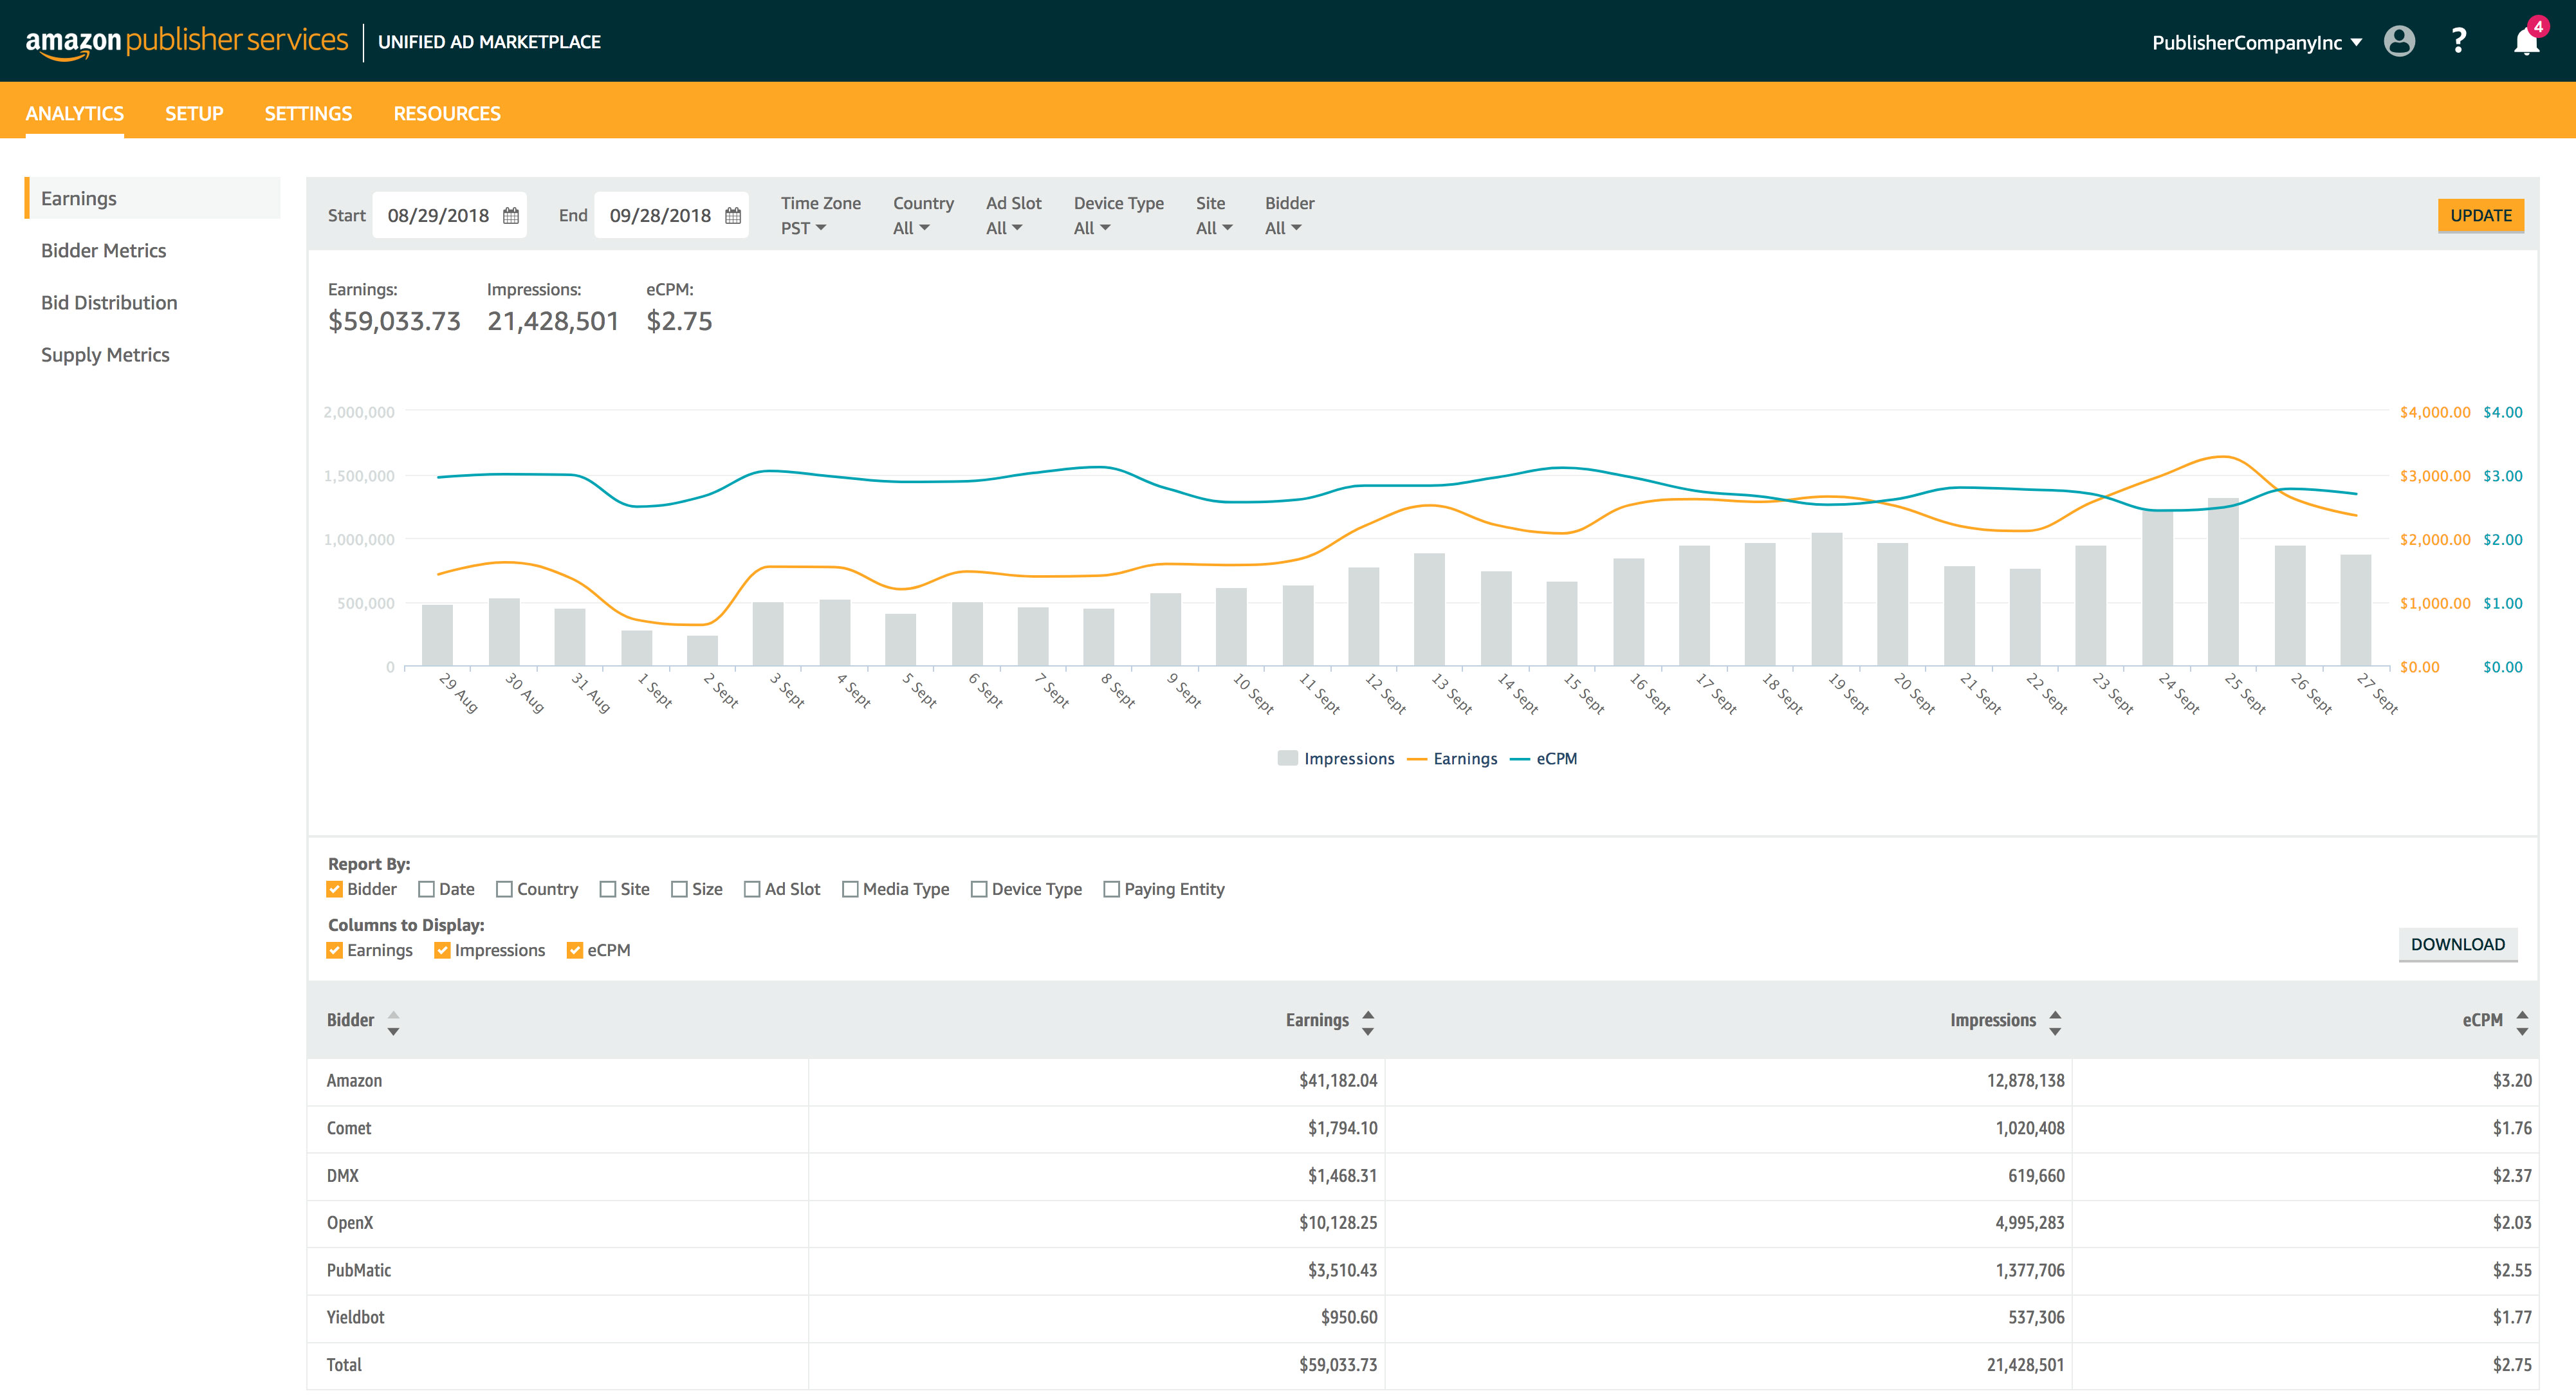Sort table by Bidder column arrows
This screenshot has width=2576, height=1400.
(x=393, y=1022)
